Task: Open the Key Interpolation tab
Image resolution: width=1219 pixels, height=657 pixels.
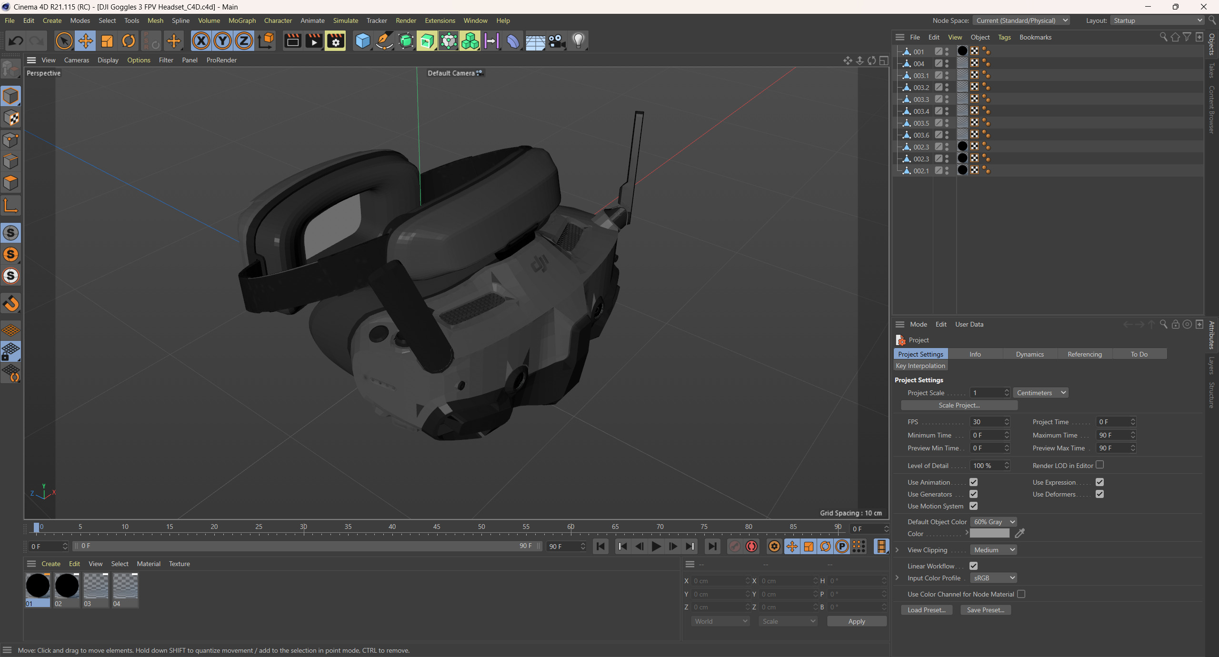Action: point(920,366)
